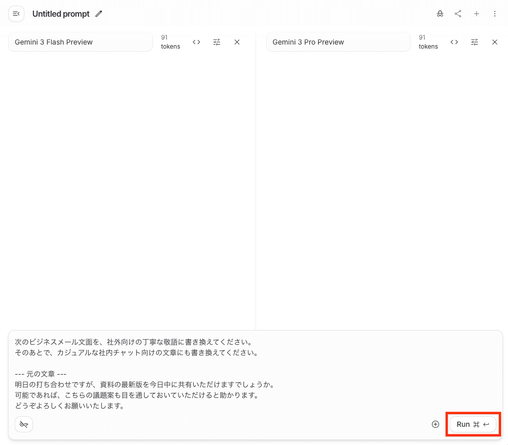
Task: Open the share prompt icon
Action: (x=458, y=14)
